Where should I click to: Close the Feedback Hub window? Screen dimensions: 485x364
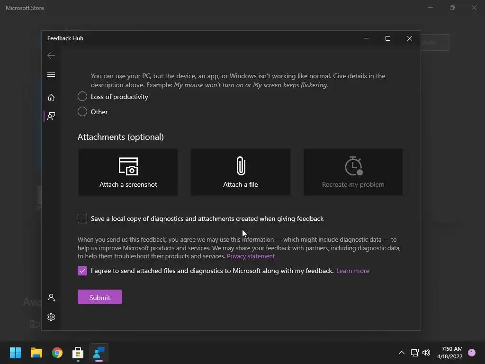click(410, 38)
